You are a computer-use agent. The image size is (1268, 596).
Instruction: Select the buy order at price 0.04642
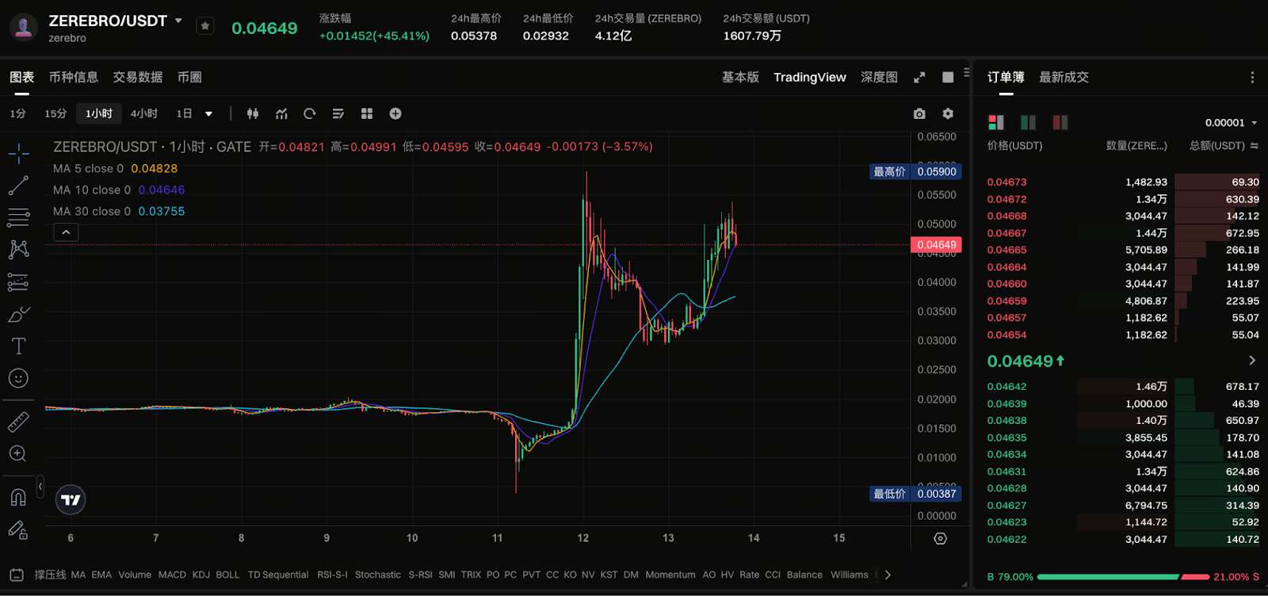1123,387
